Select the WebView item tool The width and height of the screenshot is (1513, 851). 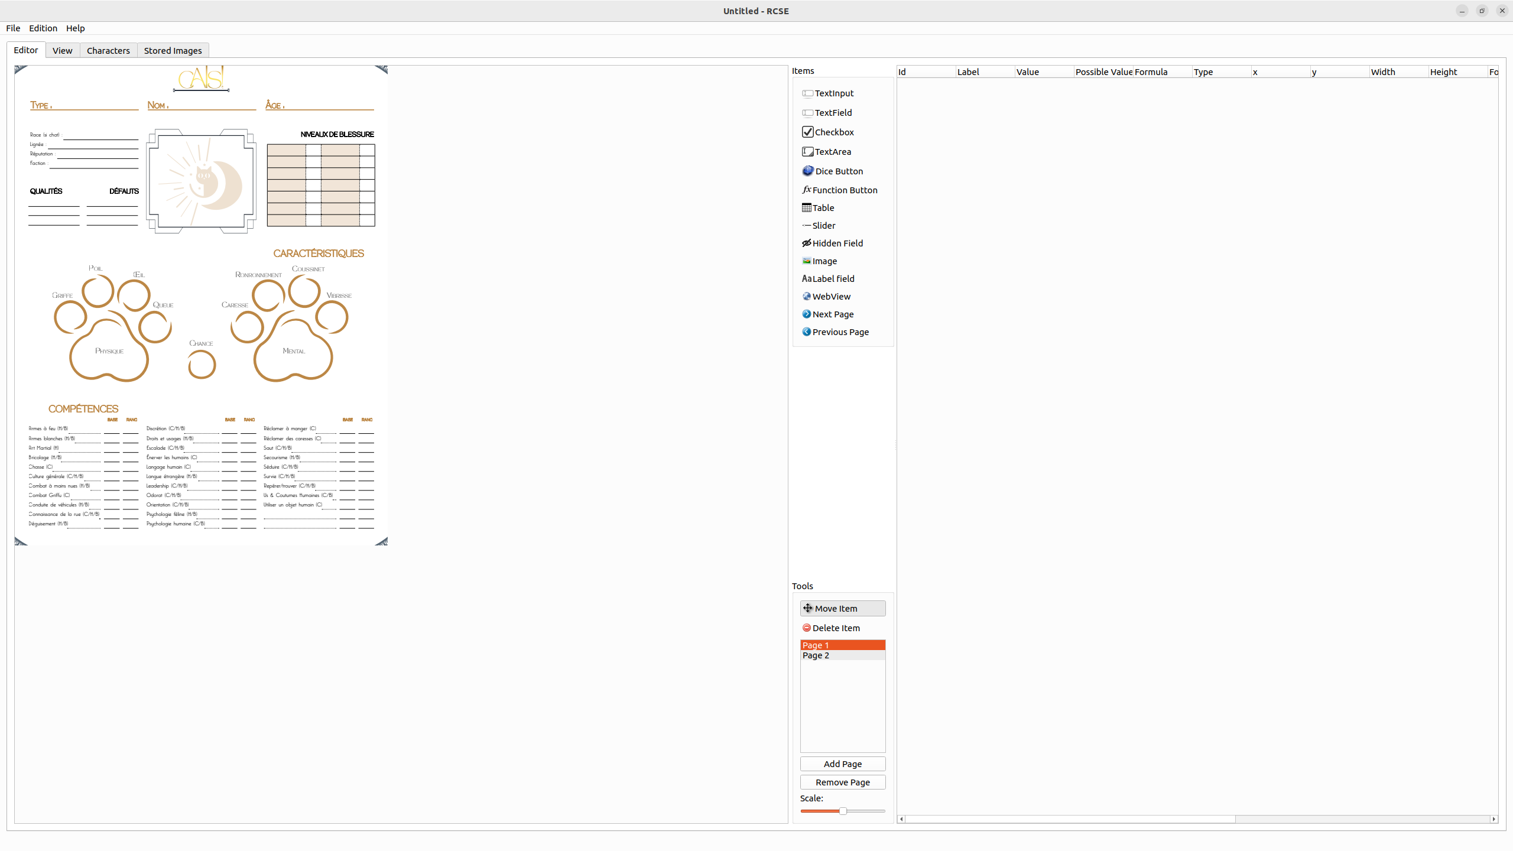(x=831, y=296)
